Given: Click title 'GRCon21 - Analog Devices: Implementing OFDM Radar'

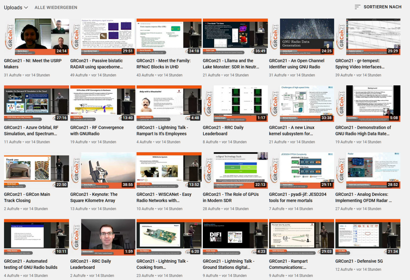Looking at the screenshot, I should (363, 197).
